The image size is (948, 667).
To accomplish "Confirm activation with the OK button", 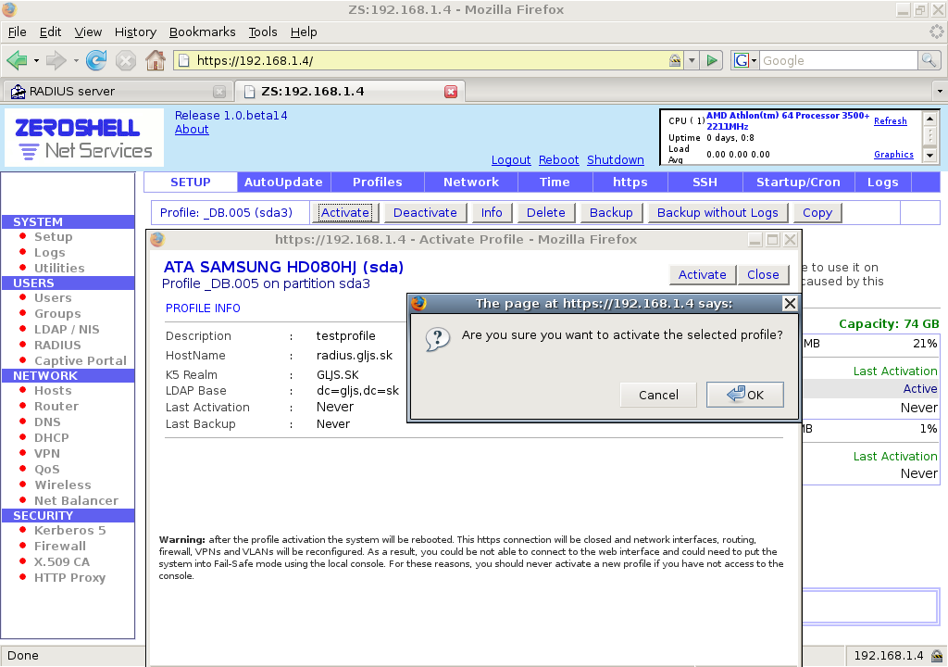I will (x=745, y=395).
